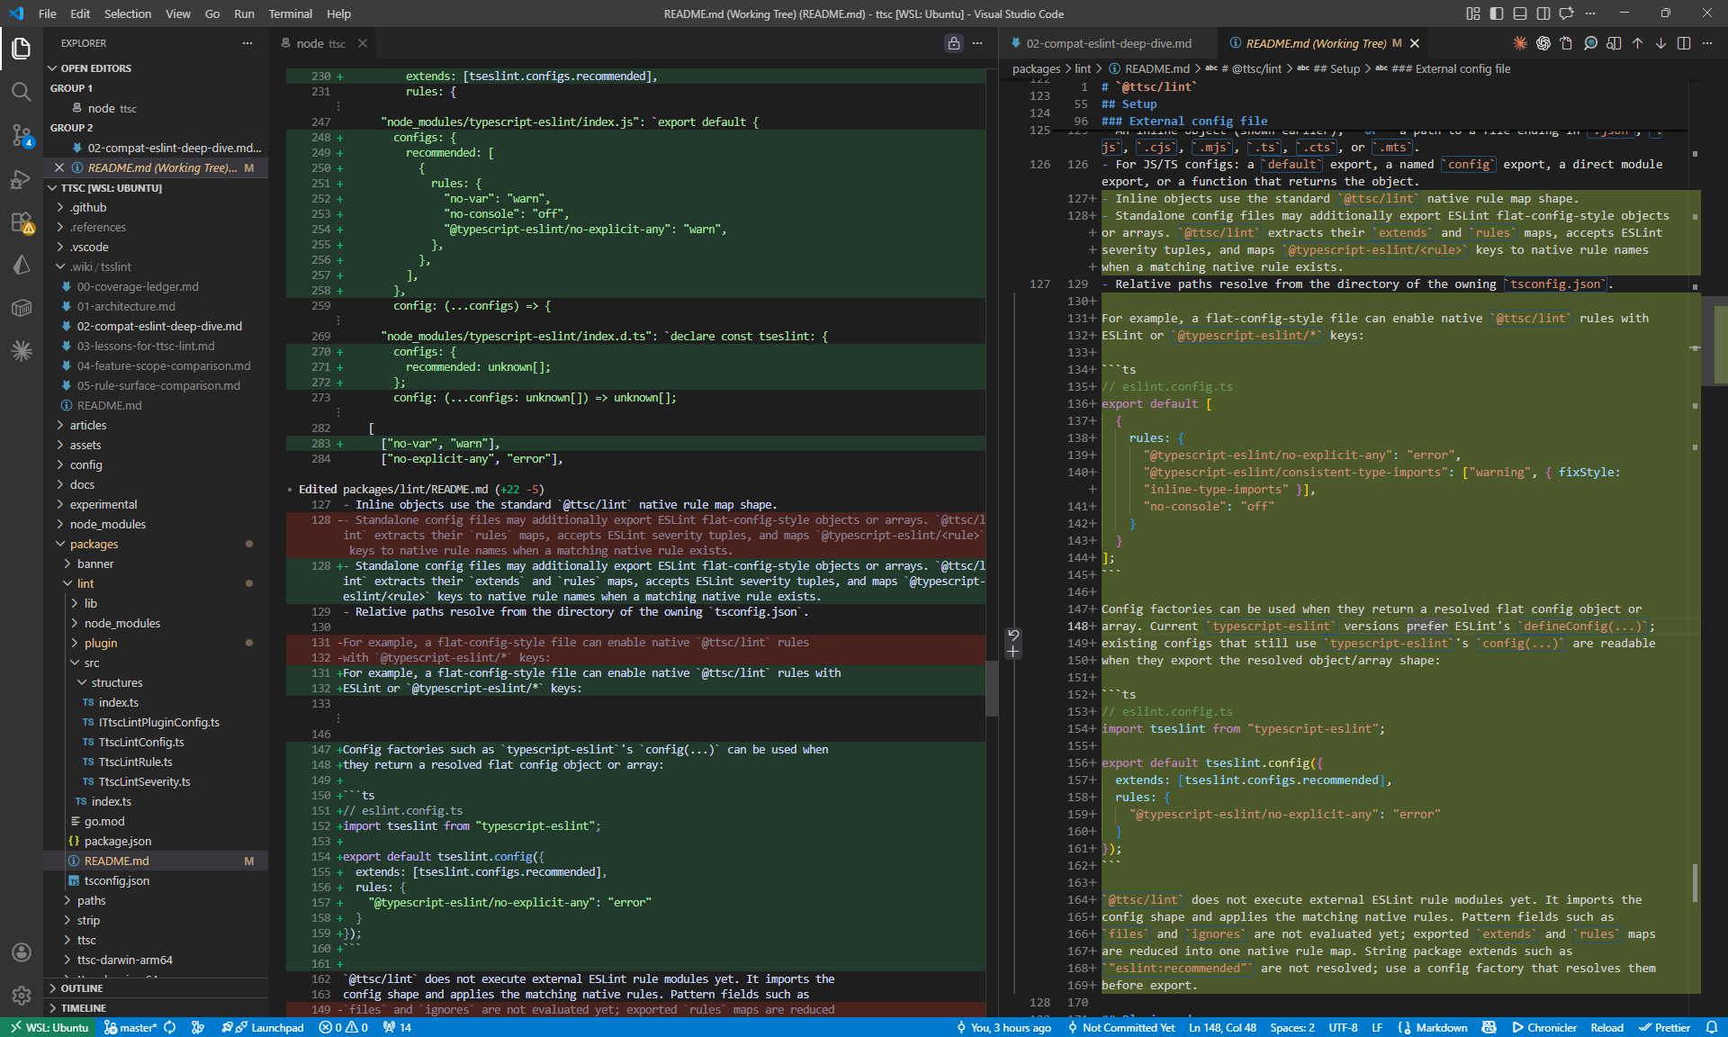Split the README editor to the right
The height and width of the screenshot is (1037, 1728).
pyautogui.click(x=1684, y=43)
